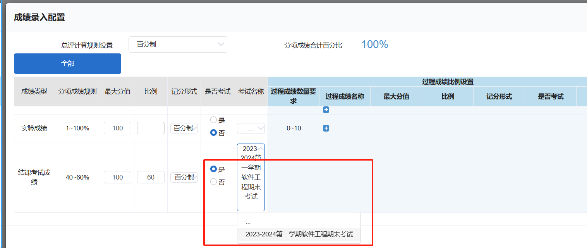Select 是 radio for 结课考试成绩 row
Image resolution: width=587 pixels, height=248 pixels.
pyautogui.click(x=214, y=169)
